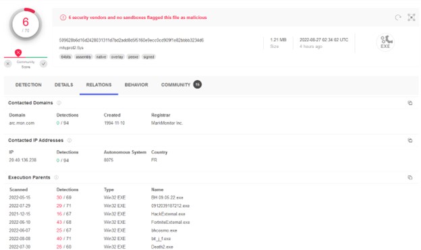Open the BEHAVIOR tab
Screen dimensions: 421x250
point(136,85)
